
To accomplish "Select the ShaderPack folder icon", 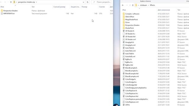I will tap(124, 28).
